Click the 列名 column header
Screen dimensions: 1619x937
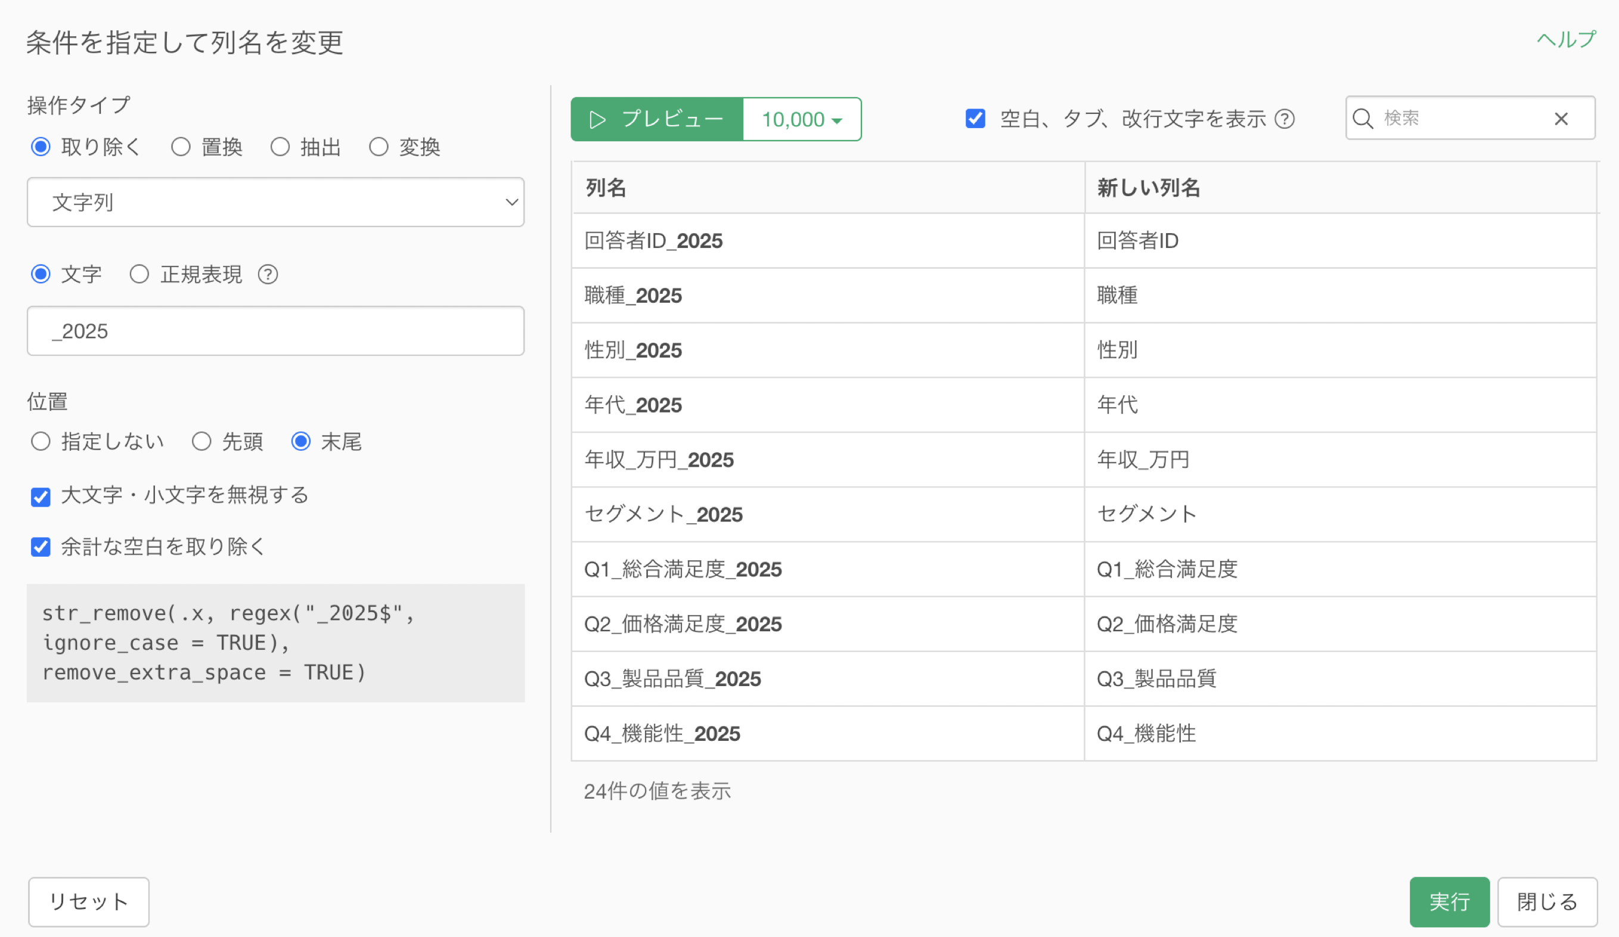point(828,188)
